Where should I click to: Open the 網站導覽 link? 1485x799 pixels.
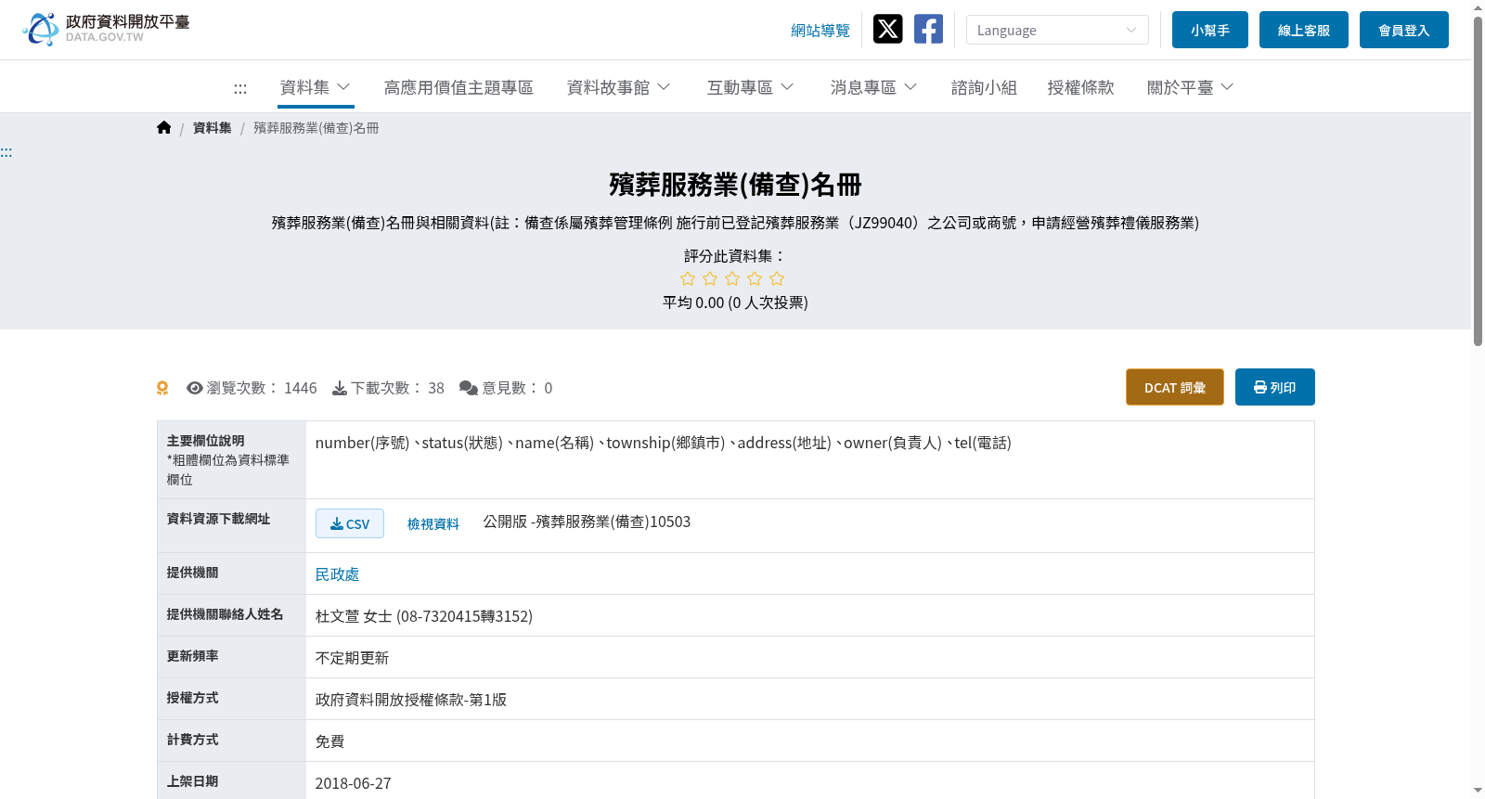pyautogui.click(x=820, y=31)
